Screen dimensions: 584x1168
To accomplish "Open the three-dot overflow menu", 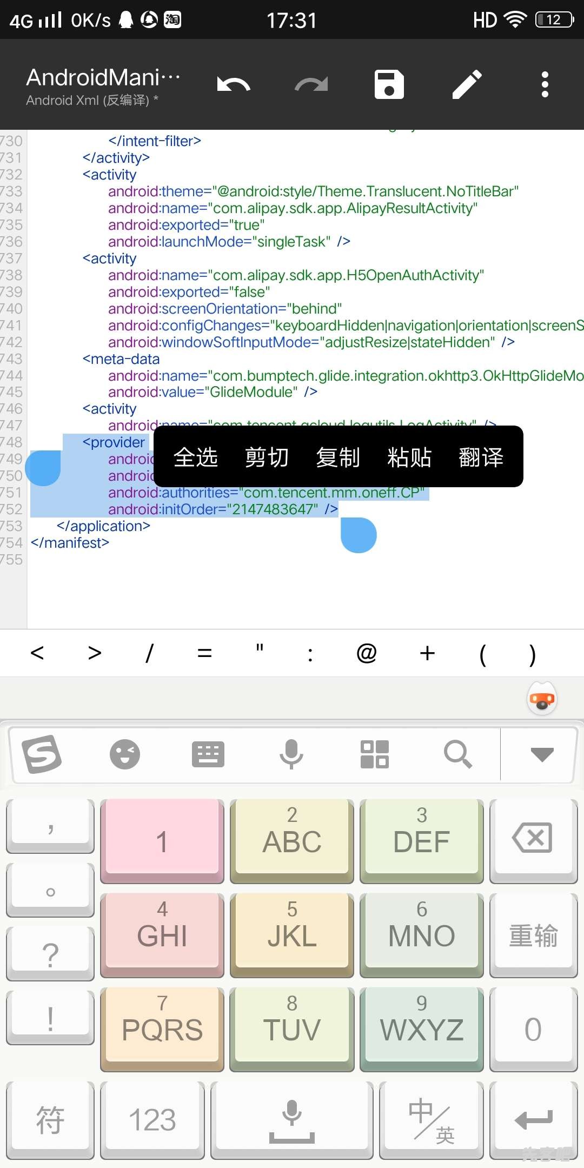I will pyautogui.click(x=545, y=85).
